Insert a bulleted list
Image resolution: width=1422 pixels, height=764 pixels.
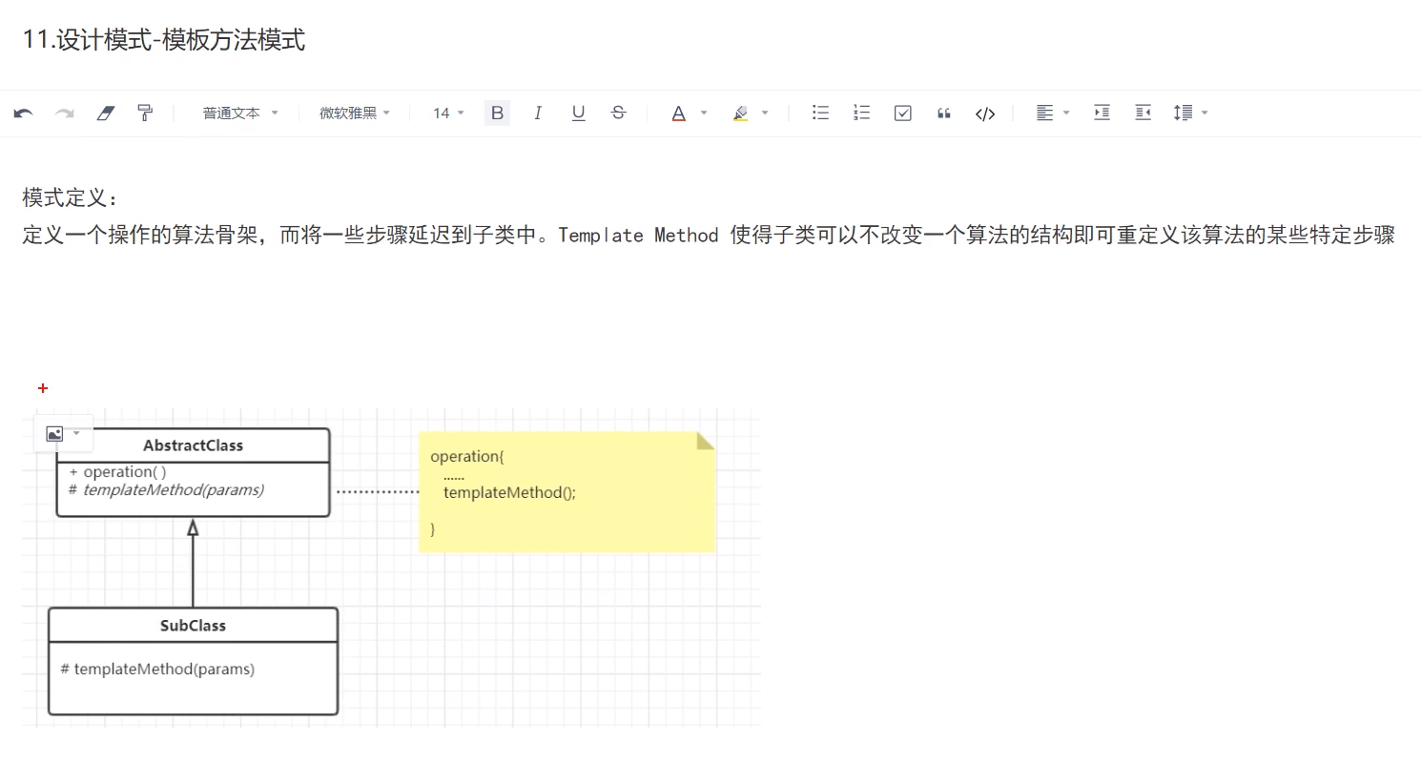[820, 114]
